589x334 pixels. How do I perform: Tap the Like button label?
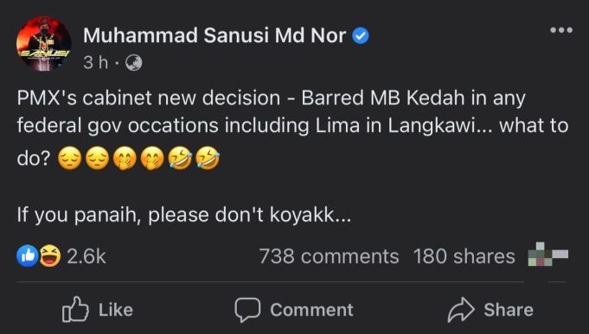tap(116, 310)
